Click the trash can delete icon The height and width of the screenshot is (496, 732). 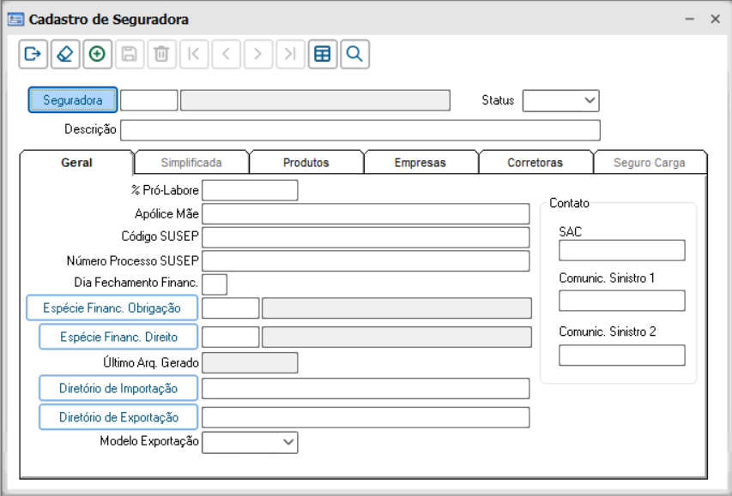[160, 54]
